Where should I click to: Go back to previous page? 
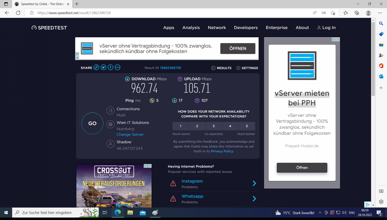click(7, 13)
